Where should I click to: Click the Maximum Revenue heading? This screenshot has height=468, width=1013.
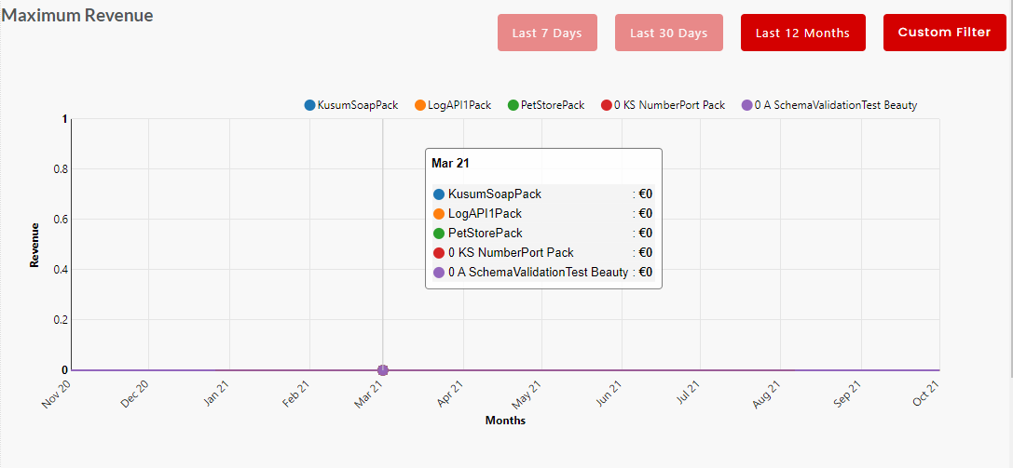[78, 16]
